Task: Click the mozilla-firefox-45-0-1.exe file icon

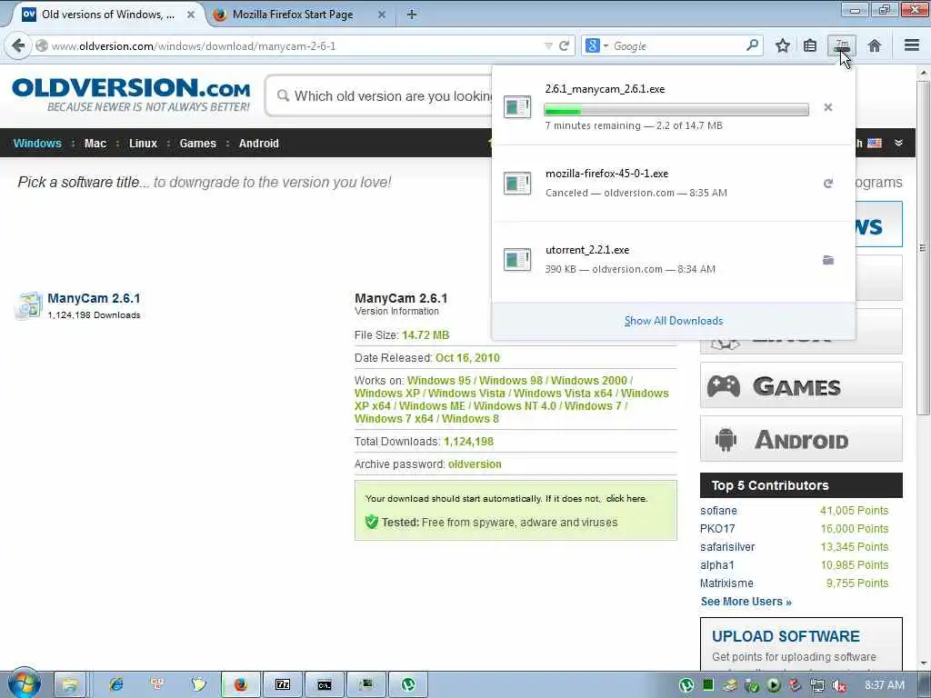Action: click(x=517, y=183)
